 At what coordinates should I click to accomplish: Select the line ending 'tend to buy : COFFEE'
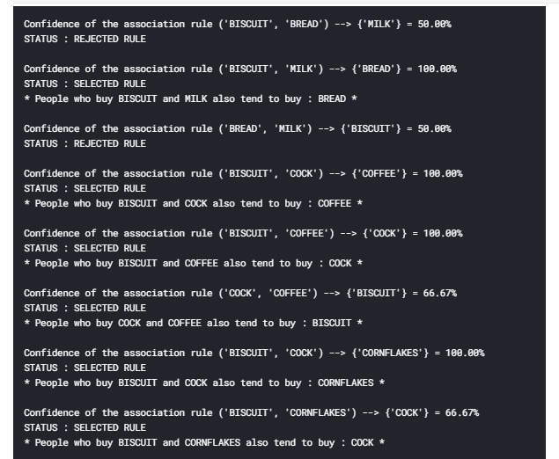pyautogui.click(x=193, y=203)
